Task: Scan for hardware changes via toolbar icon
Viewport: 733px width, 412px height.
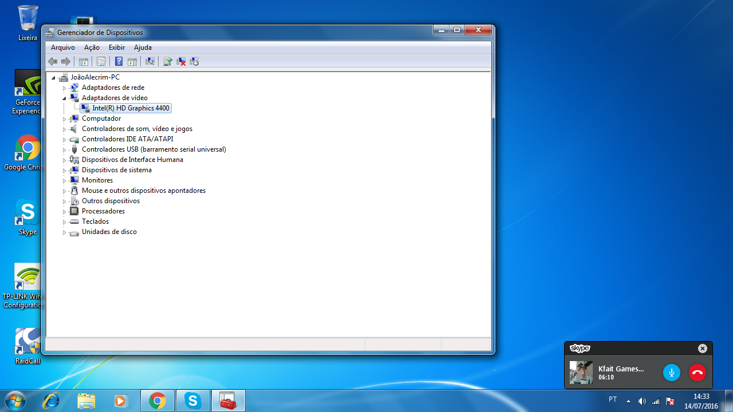Action: tap(150, 61)
